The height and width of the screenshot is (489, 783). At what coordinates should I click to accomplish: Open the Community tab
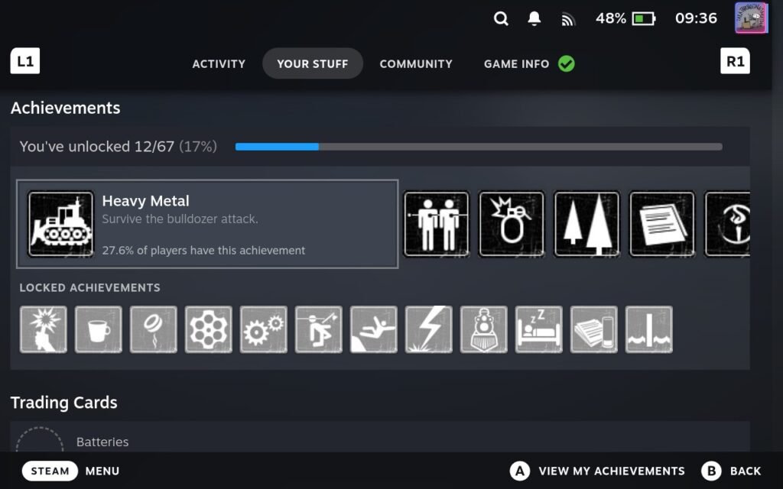tap(416, 64)
